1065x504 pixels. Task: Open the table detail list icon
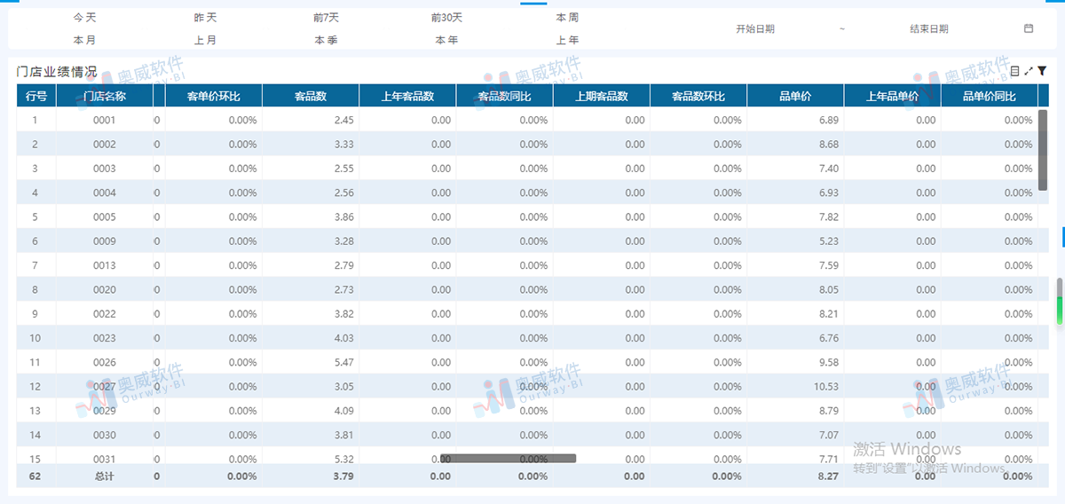(1015, 71)
